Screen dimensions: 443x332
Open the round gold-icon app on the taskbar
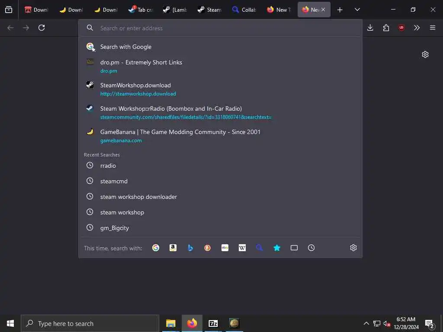click(234, 323)
